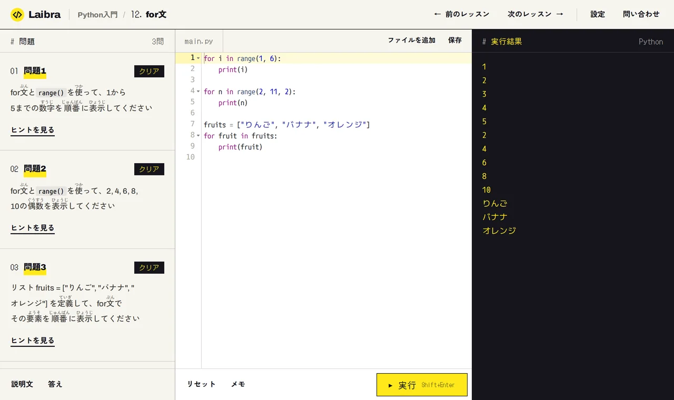Show hint for 問題2
The width and height of the screenshot is (674, 400).
click(33, 228)
